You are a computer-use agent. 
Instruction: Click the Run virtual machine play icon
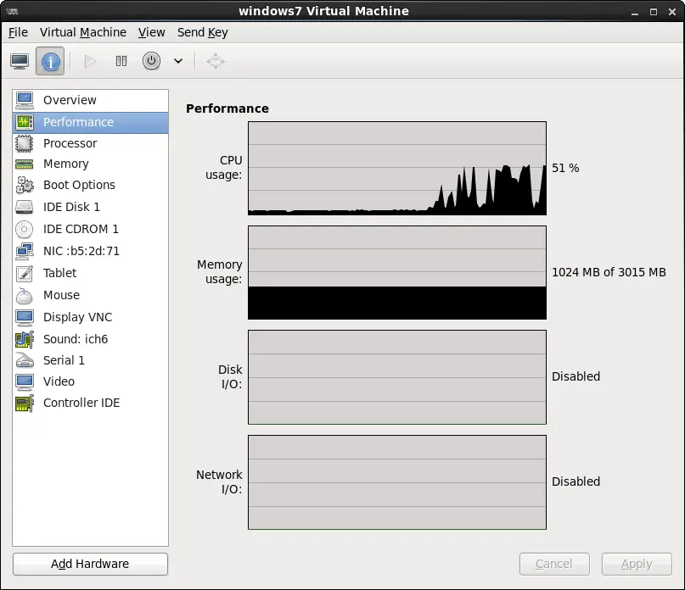click(x=91, y=61)
